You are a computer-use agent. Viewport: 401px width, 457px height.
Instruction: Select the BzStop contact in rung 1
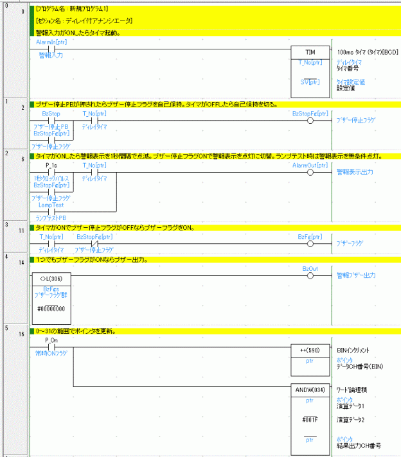pos(51,120)
